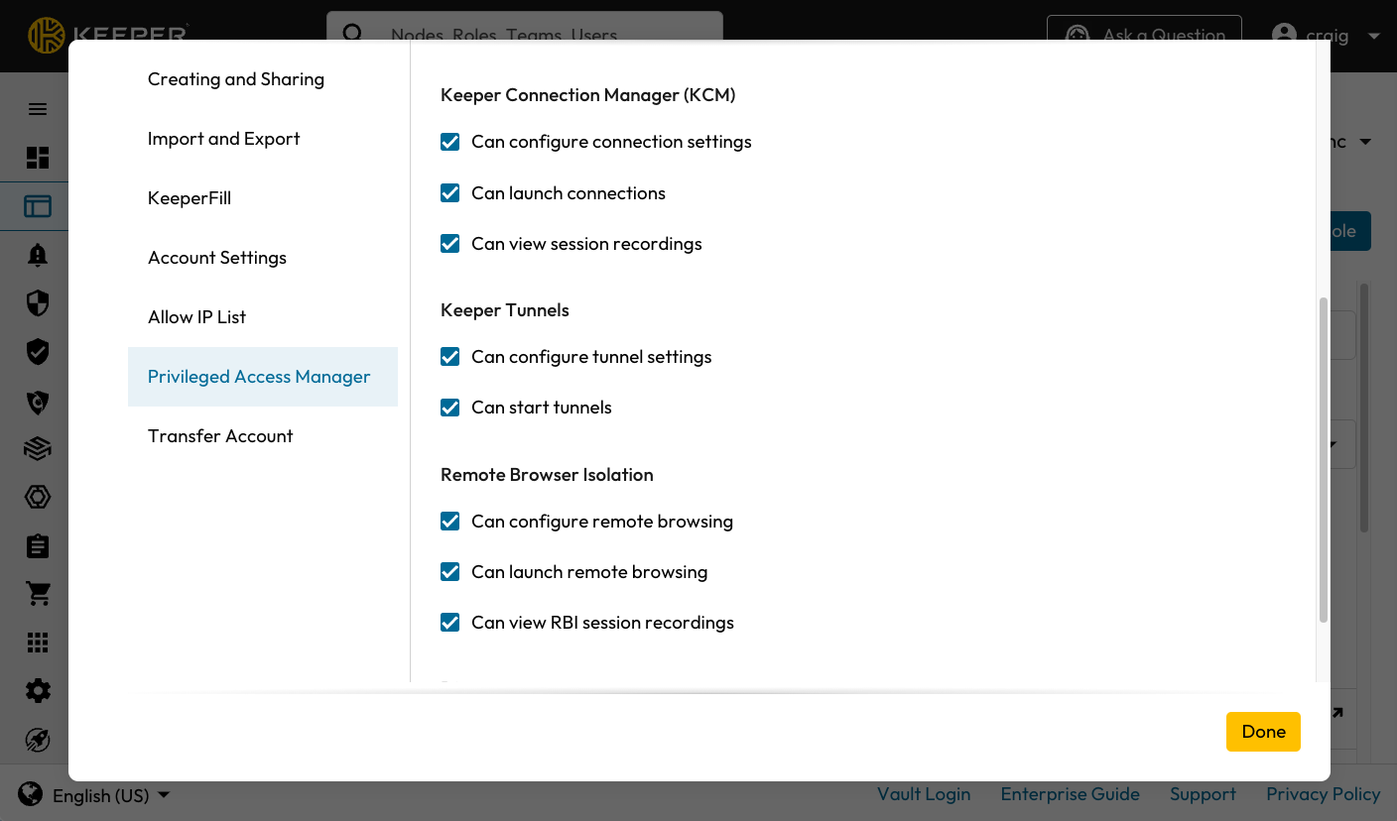
Task: Click the shopping cart icon in sidebar
Action: [38, 594]
